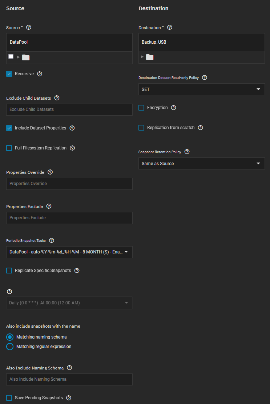
Task: Click help icon next to Periodic Snapshot Tasks
Action: (52, 240)
